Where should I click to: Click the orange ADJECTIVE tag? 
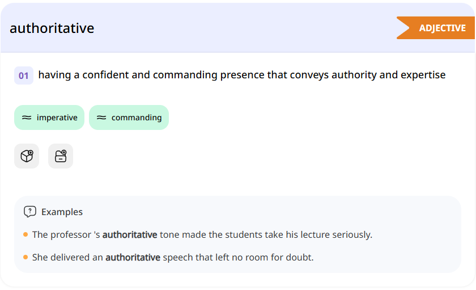[442, 28]
